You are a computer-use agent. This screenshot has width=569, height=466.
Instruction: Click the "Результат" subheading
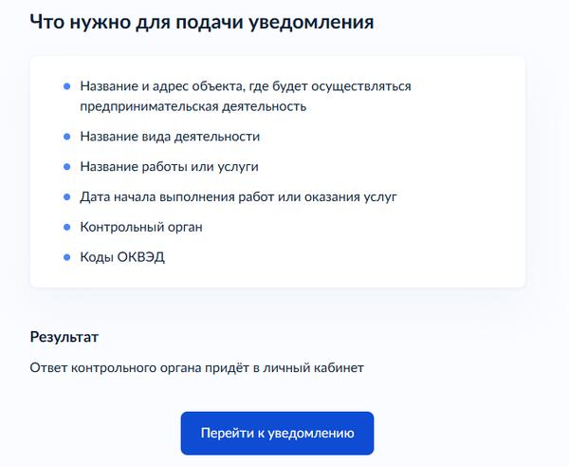64,337
